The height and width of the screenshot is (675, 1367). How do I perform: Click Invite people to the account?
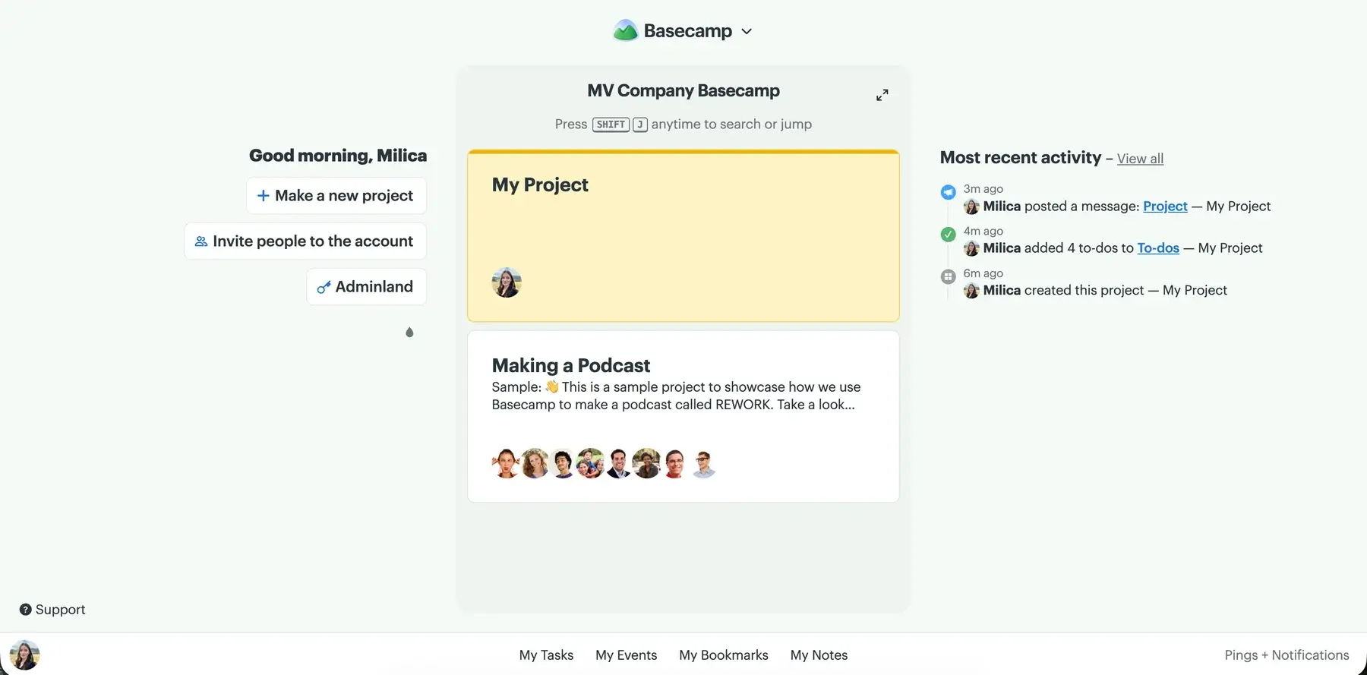[305, 241]
